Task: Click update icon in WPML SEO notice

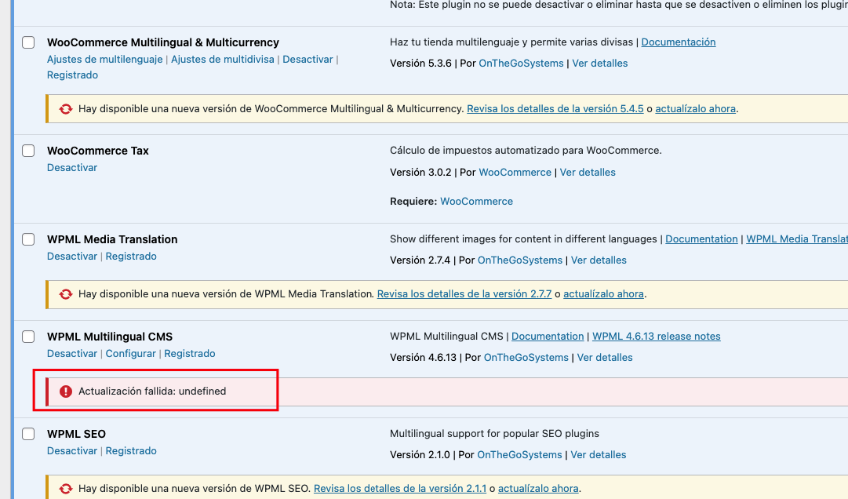Action: click(65, 489)
